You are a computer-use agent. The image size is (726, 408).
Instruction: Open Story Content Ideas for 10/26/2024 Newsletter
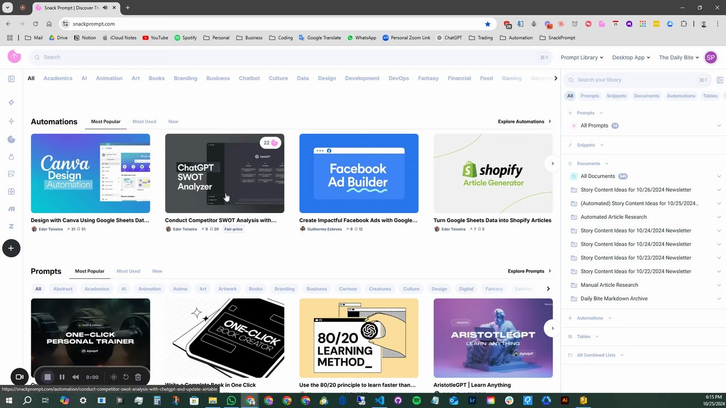click(636, 190)
